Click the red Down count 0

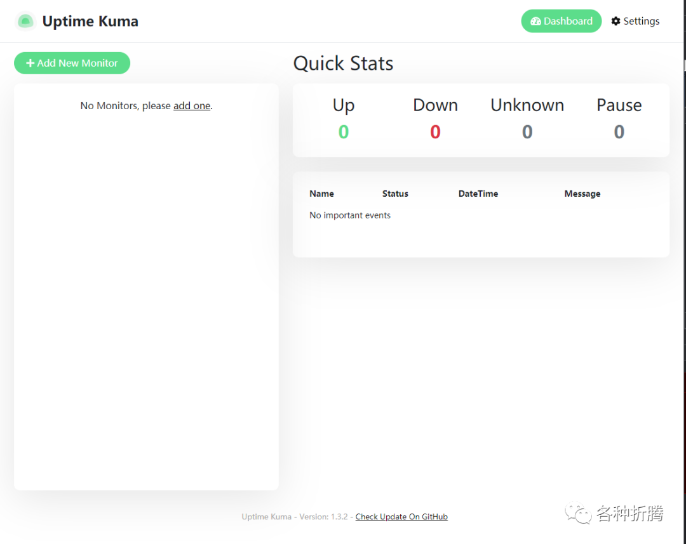pyautogui.click(x=435, y=131)
